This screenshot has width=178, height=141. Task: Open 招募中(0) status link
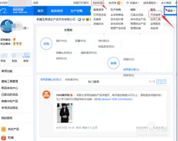80,41
